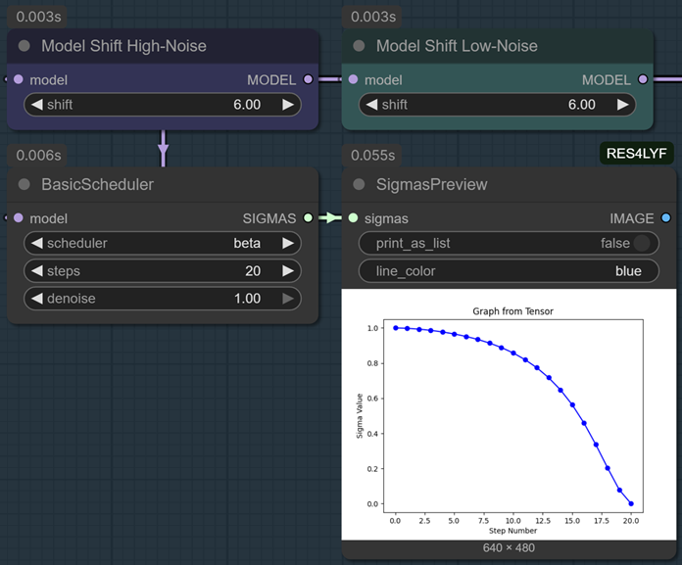
Task: Open the scheduler beta combo box
Action: (x=163, y=243)
